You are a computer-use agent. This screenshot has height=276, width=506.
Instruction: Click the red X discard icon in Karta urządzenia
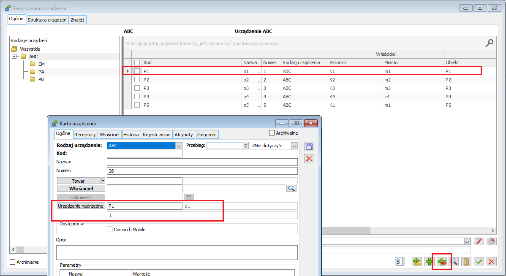pos(309,159)
